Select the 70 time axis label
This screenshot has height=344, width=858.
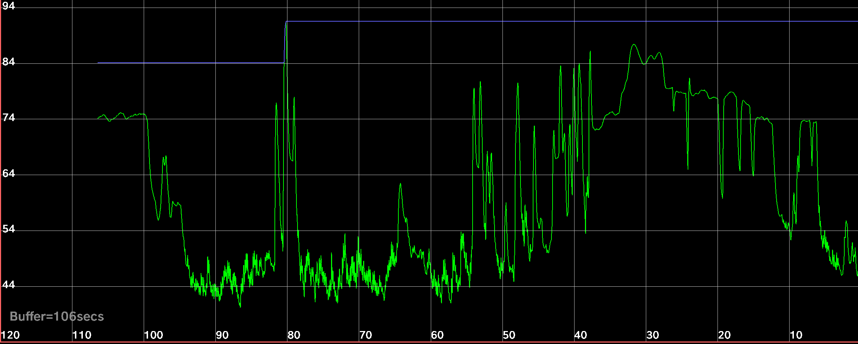click(x=366, y=335)
